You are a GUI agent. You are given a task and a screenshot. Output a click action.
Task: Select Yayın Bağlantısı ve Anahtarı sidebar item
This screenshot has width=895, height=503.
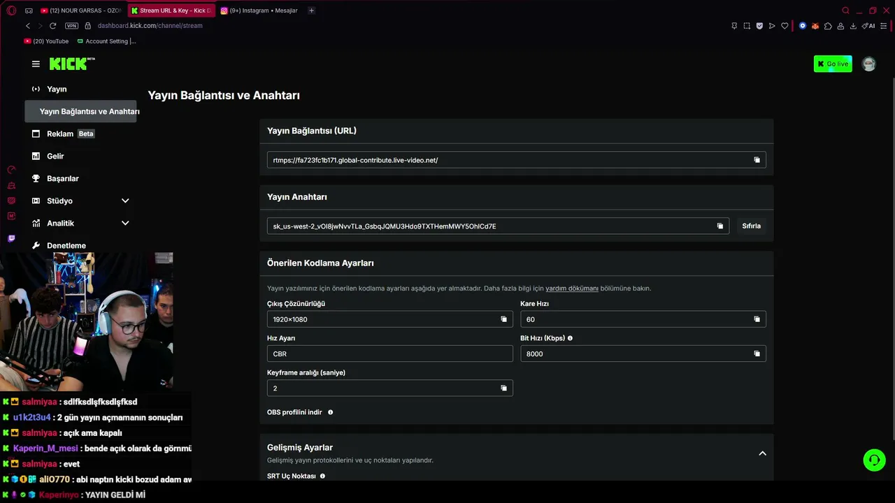click(80, 111)
